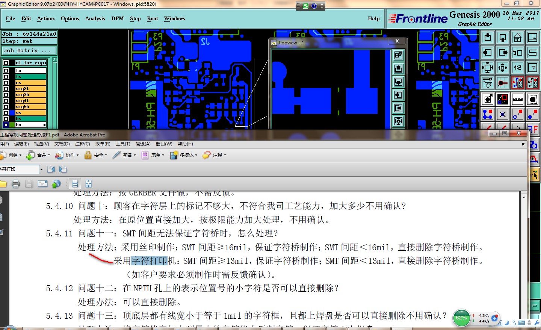Click in the Acrobat find text field
The image size is (541, 330).
click(20, 170)
